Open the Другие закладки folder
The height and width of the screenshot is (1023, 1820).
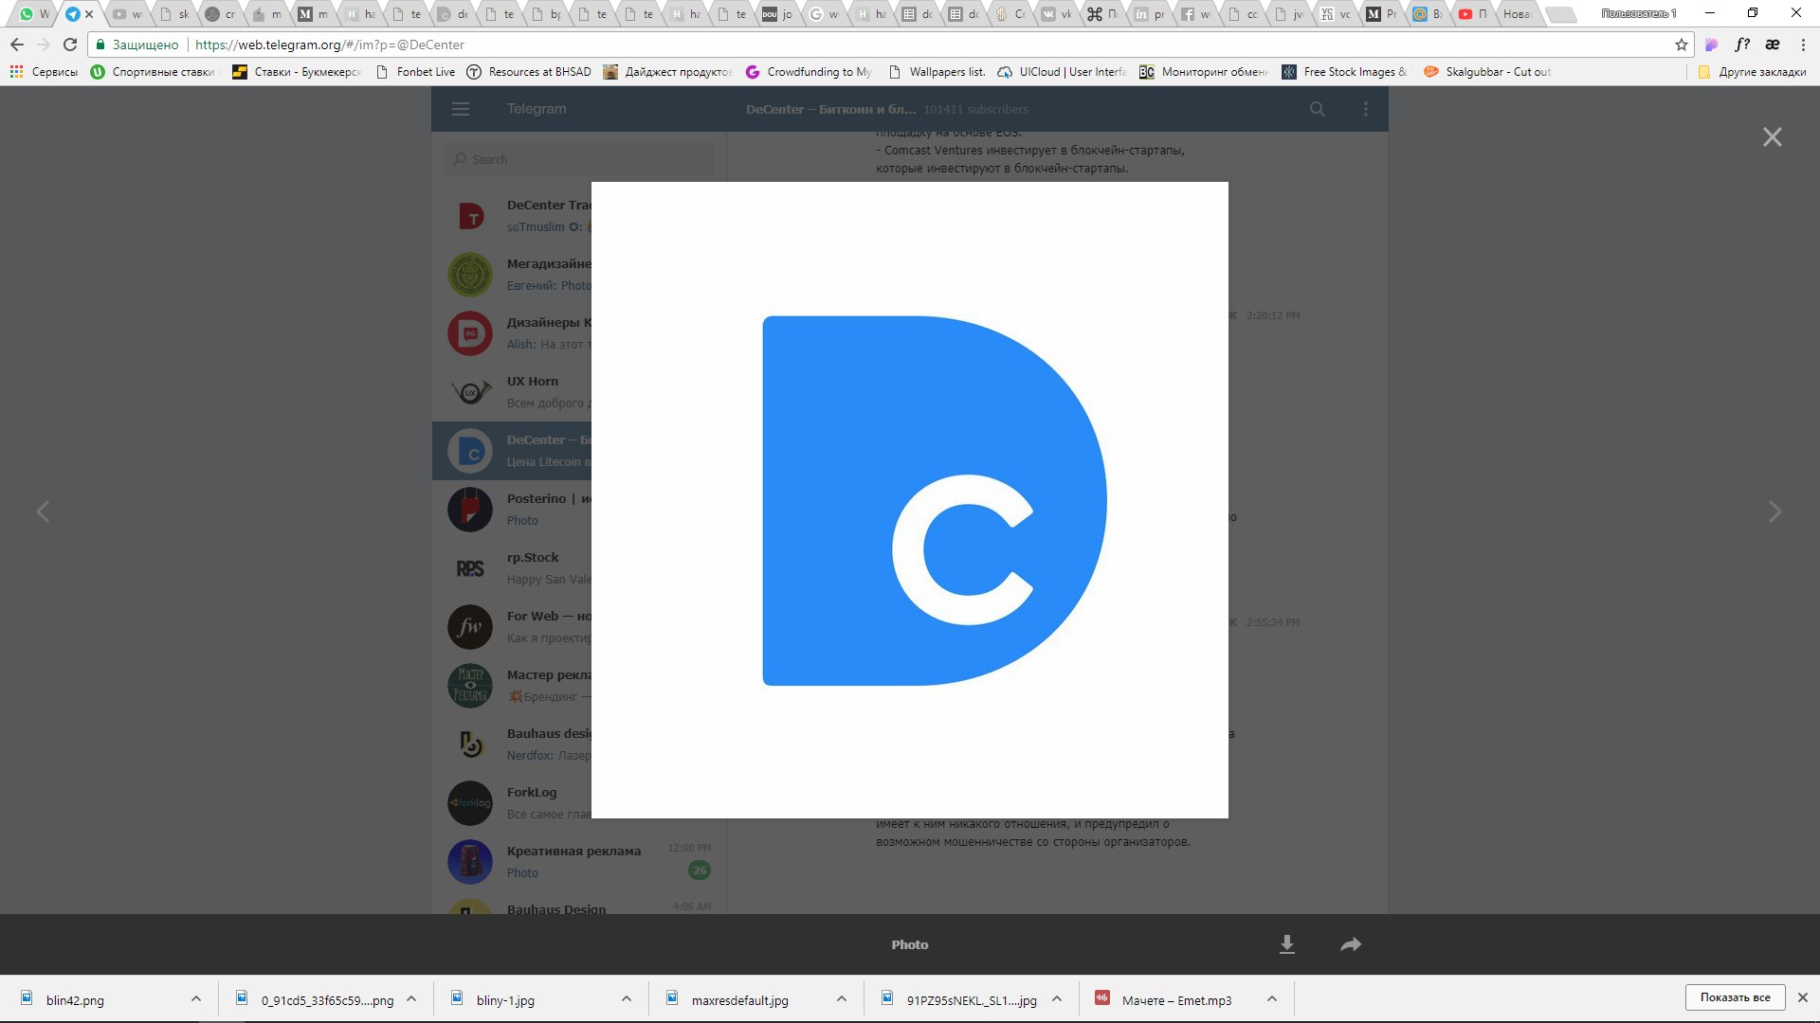pyautogui.click(x=1752, y=72)
